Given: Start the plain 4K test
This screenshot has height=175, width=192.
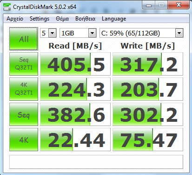Looking at the screenshot, I should pyautogui.click(x=24, y=140).
